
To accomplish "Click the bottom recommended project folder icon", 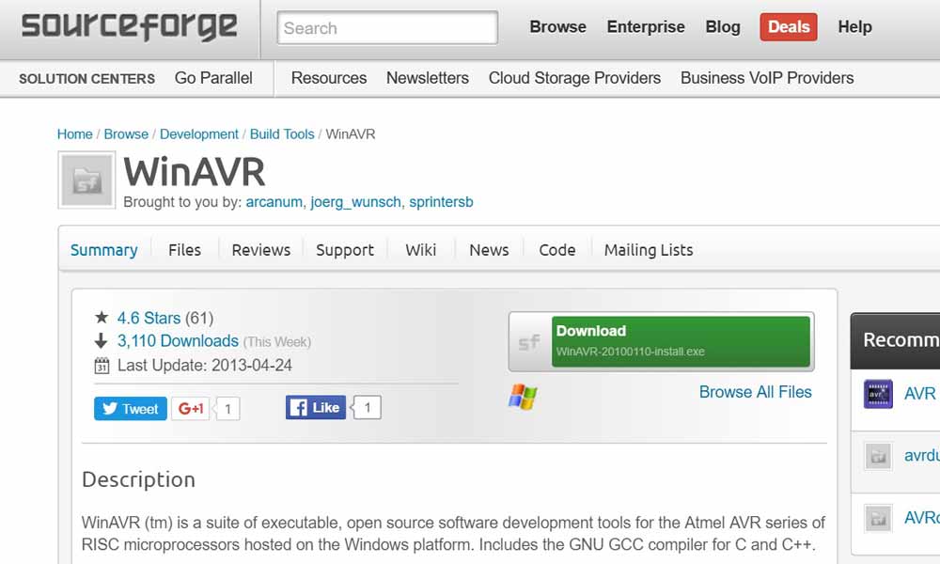I will click(878, 519).
